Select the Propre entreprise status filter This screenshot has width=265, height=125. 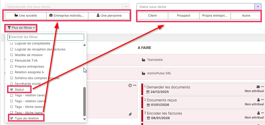point(215,16)
